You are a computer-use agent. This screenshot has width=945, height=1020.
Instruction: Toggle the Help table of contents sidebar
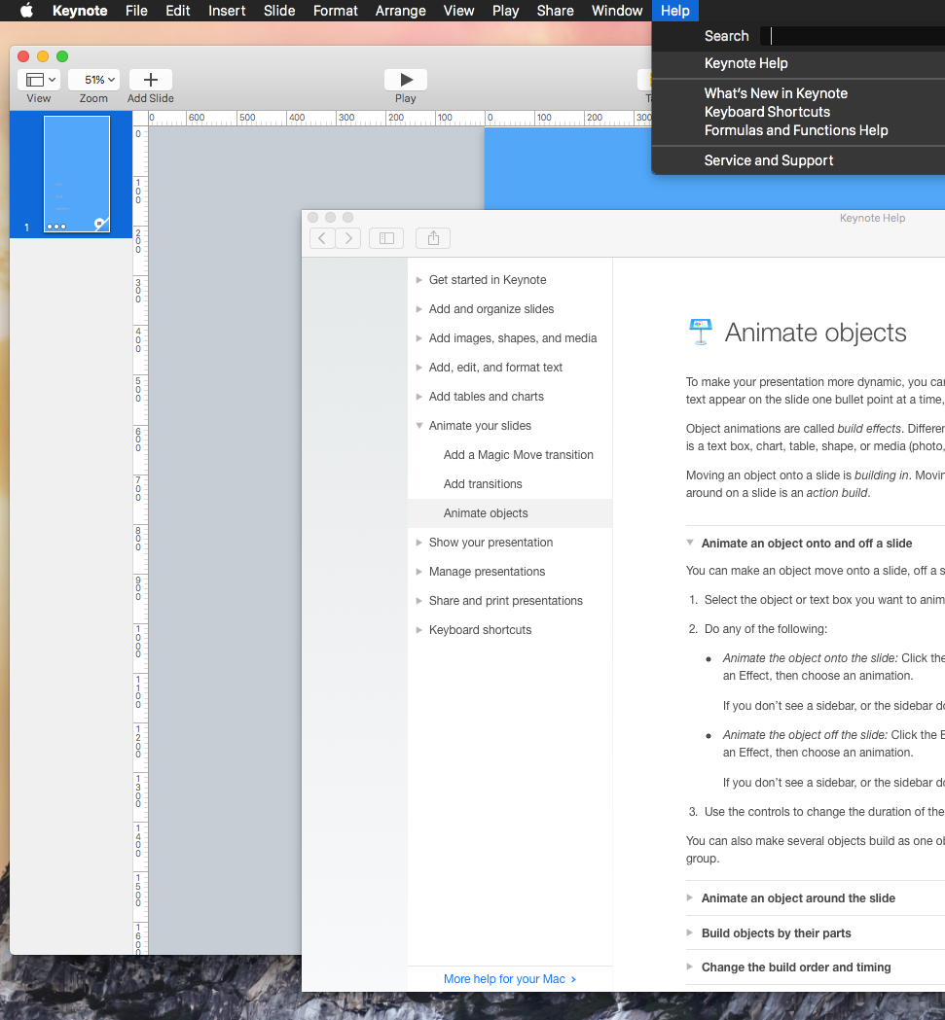(386, 238)
